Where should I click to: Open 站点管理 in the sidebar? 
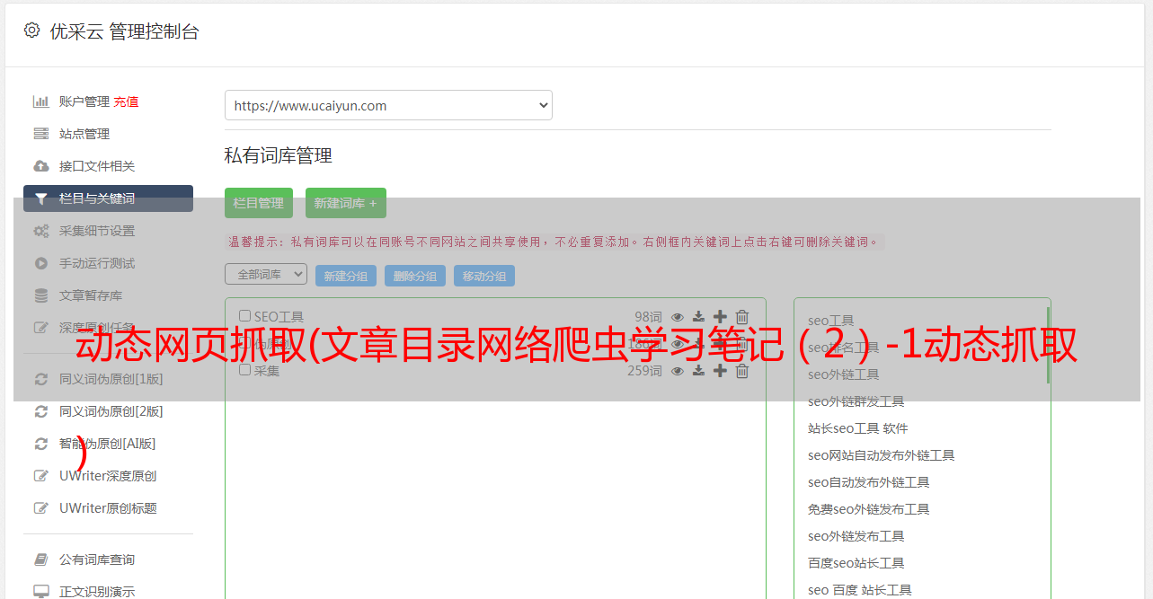[x=84, y=134]
